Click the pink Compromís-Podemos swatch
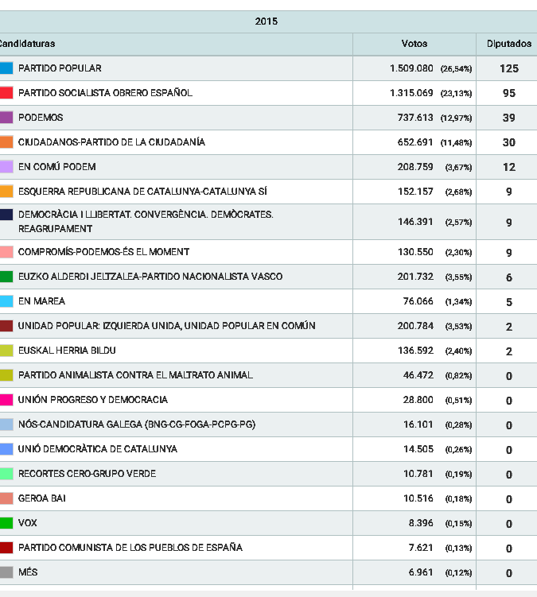Screen dimensions: 537x597 click(x=6, y=252)
